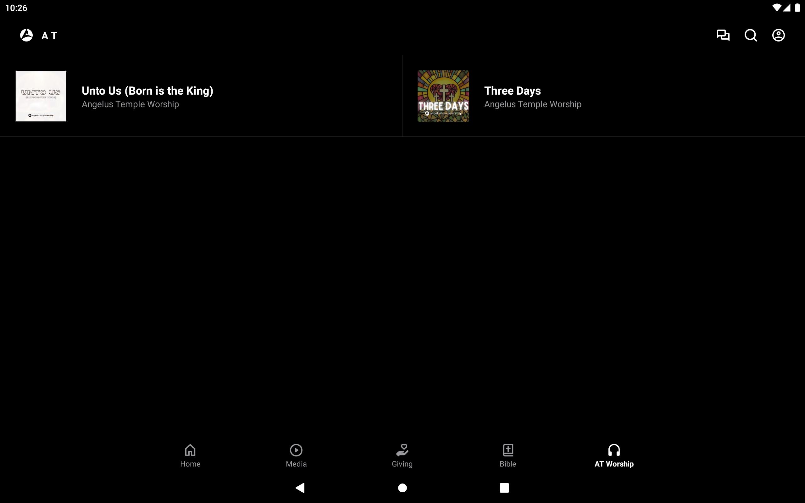Open the messages chat icon
The width and height of the screenshot is (805, 503).
pos(723,35)
